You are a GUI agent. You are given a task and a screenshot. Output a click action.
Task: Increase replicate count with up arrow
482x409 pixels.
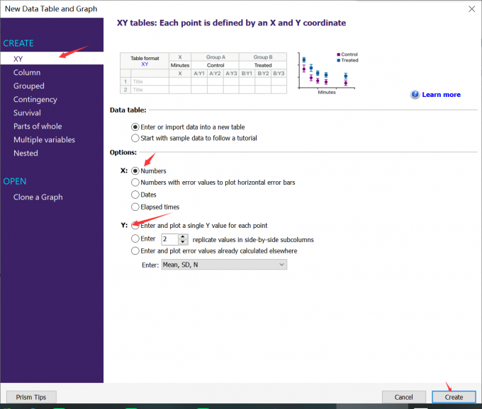tap(183, 236)
